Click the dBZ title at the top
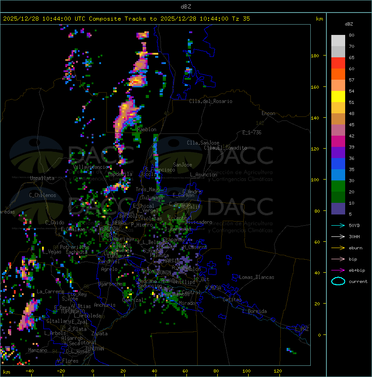 (x=186, y=7)
